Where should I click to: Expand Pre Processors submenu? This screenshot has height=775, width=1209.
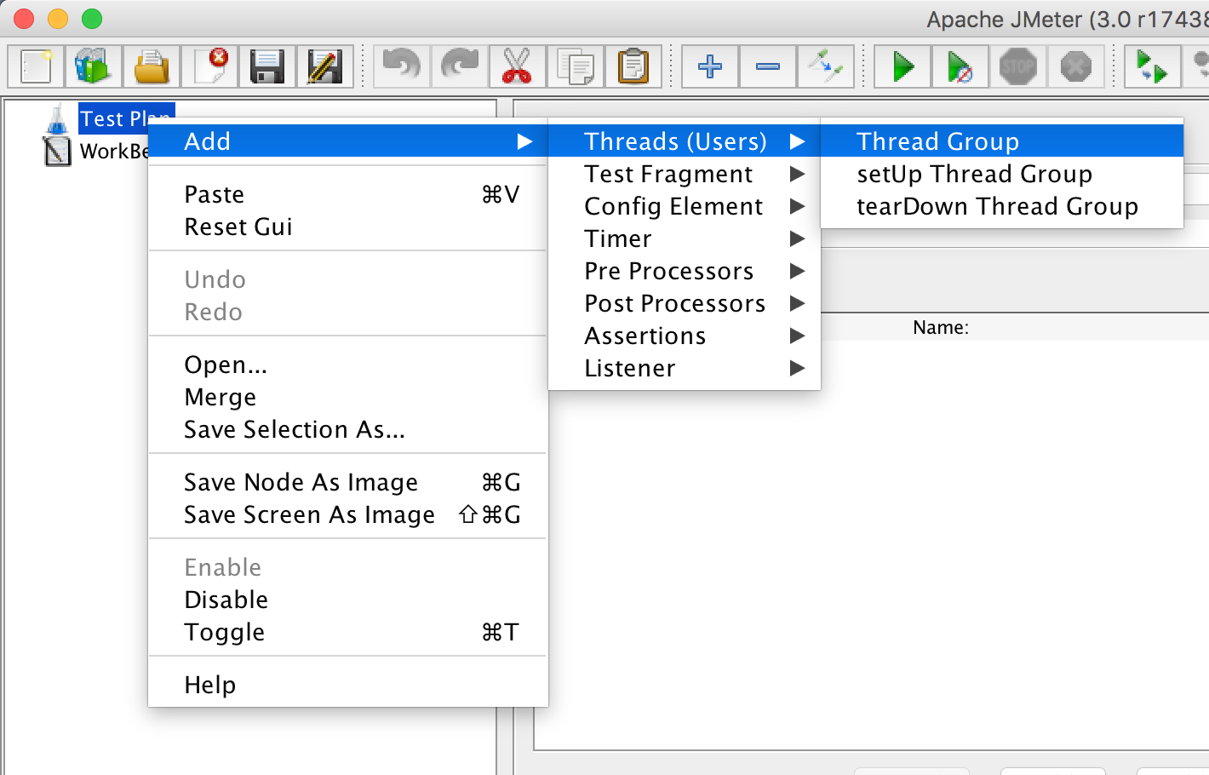685,271
